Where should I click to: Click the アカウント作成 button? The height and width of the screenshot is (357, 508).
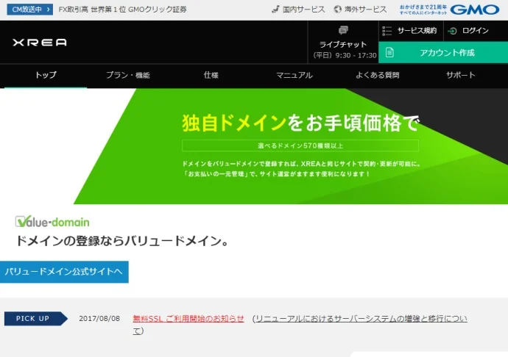pos(443,52)
